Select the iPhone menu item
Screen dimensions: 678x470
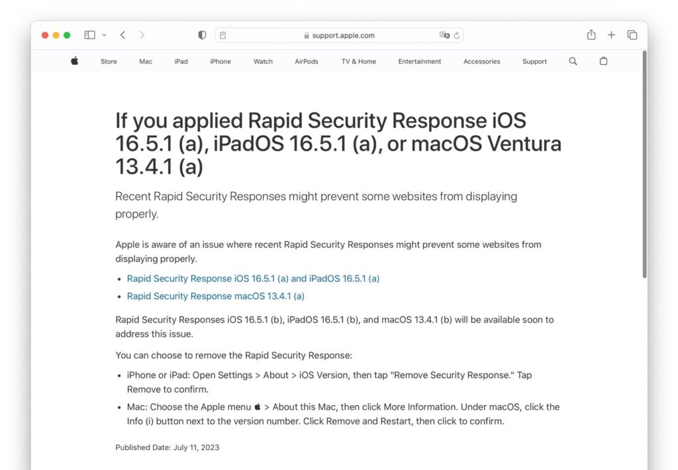pyautogui.click(x=220, y=61)
